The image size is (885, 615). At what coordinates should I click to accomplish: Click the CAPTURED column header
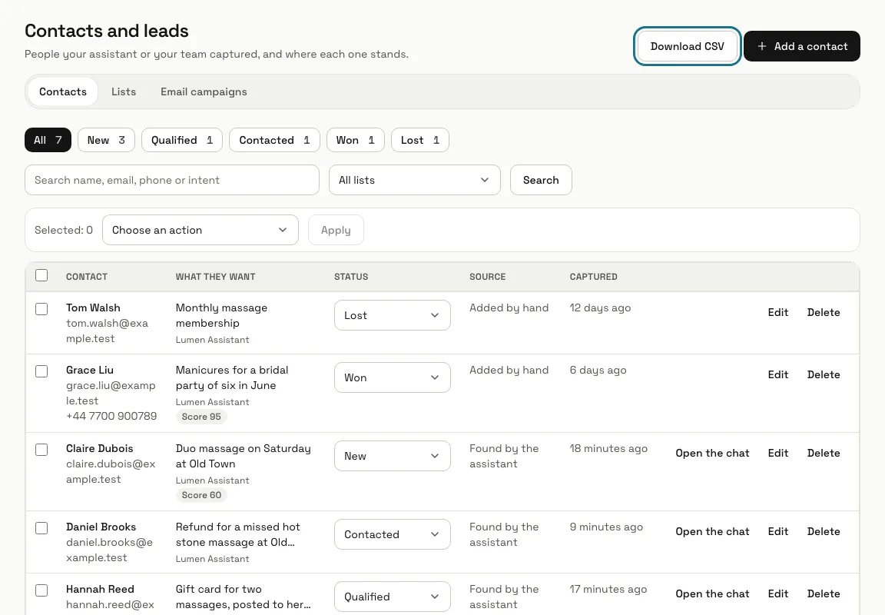tap(593, 277)
